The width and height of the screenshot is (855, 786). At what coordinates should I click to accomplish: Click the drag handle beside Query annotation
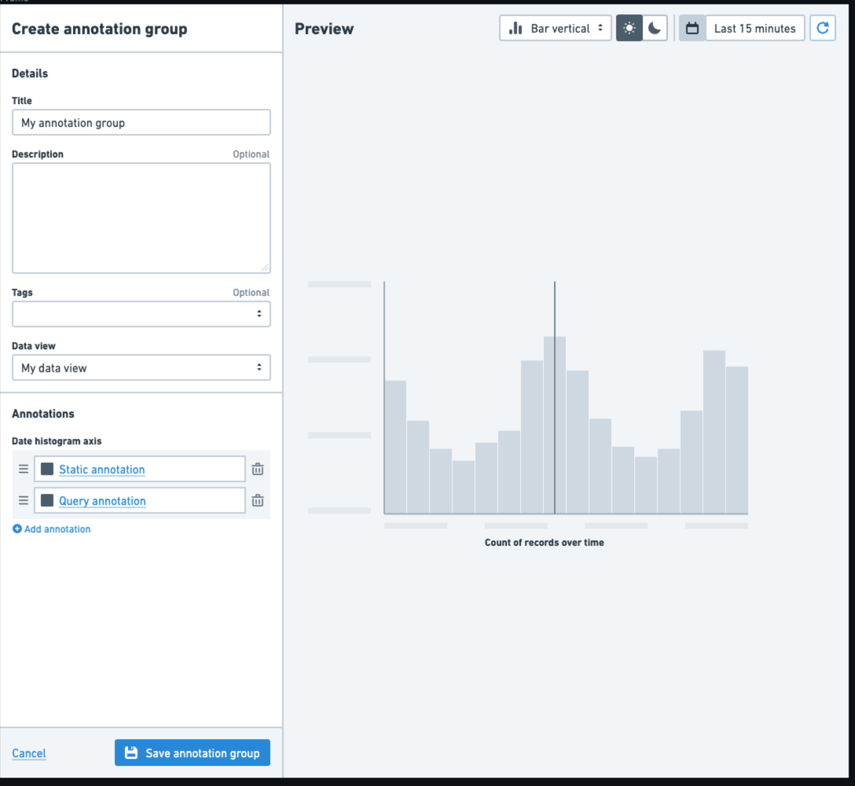23,500
